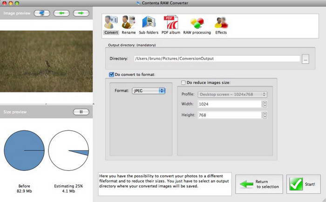The width and height of the screenshot is (326, 202).
Task: Enable the Do reduce images size checkbox
Action: [x=183, y=82]
